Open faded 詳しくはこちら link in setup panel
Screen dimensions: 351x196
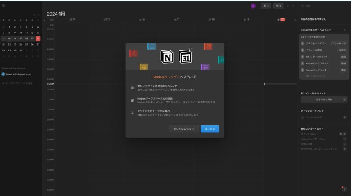point(315,76)
